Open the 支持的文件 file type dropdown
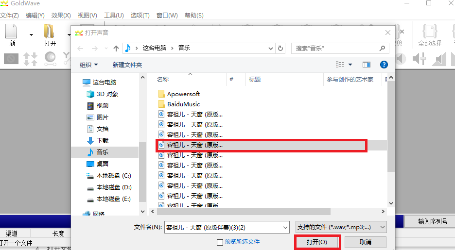455x250 pixels. [x=341, y=227]
